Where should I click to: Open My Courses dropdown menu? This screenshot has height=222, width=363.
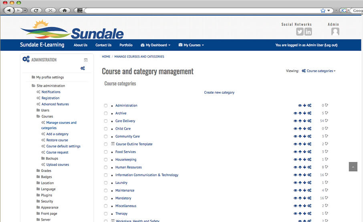191,45
